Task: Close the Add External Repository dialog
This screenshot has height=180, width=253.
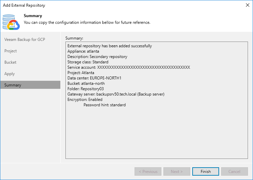Action: [x=248, y=5]
